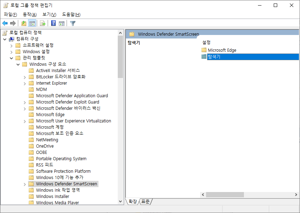Click the 로컬 컴퓨터 정책 scroll icon

(5, 33)
